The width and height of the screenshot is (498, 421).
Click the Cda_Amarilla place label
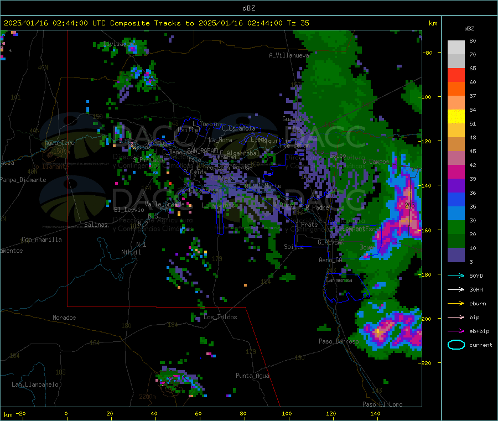[x=41, y=240]
